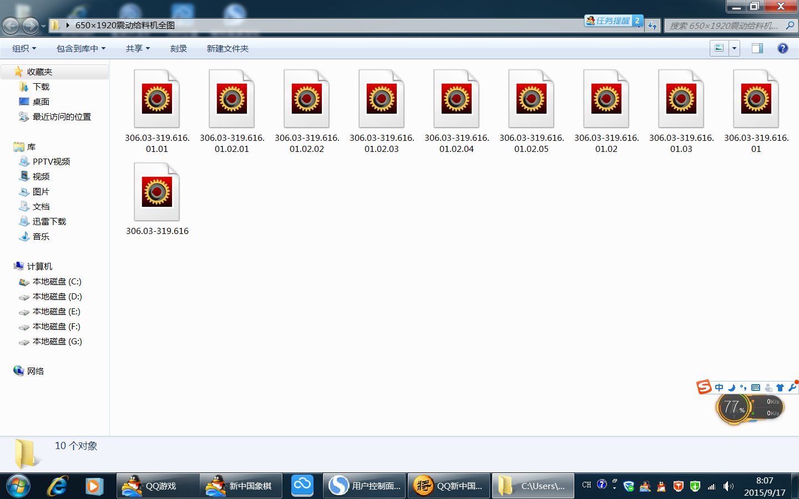The height and width of the screenshot is (499, 799).
Task: Click the Explorer forward arrow button
Action: (x=30, y=26)
